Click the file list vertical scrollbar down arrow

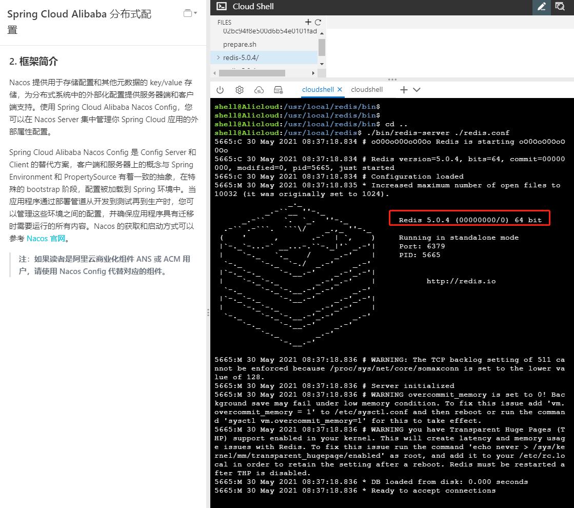pos(322,64)
